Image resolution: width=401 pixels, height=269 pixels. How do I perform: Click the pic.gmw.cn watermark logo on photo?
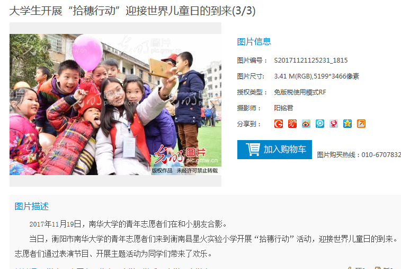click(x=186, y=155)
